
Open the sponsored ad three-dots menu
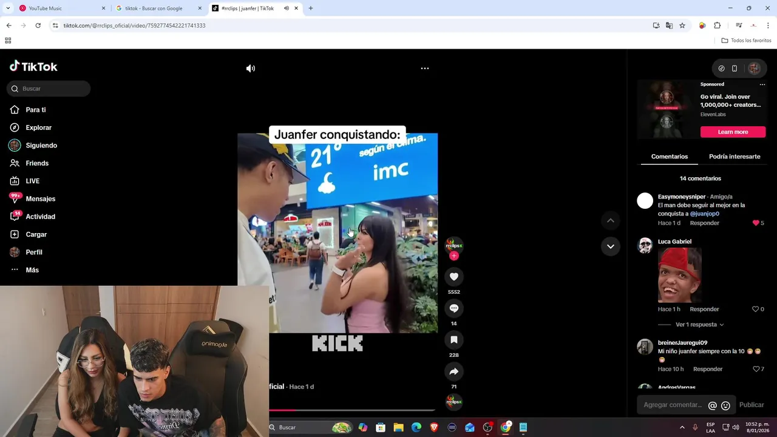click(762, 84)
